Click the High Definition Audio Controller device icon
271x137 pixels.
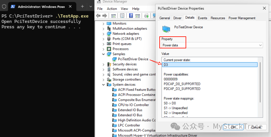(x=114, y=120)
